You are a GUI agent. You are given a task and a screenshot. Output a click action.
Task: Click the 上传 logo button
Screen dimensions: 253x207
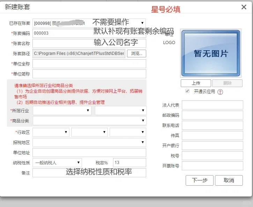[196, 83]
